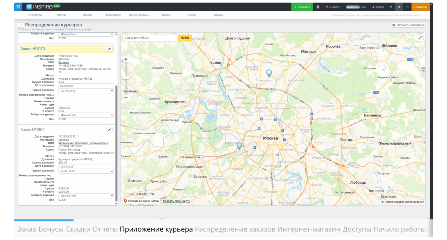Select the blue map pin near Филёвский парк
The width and height of the screenshot is (447, 240).
239,146
